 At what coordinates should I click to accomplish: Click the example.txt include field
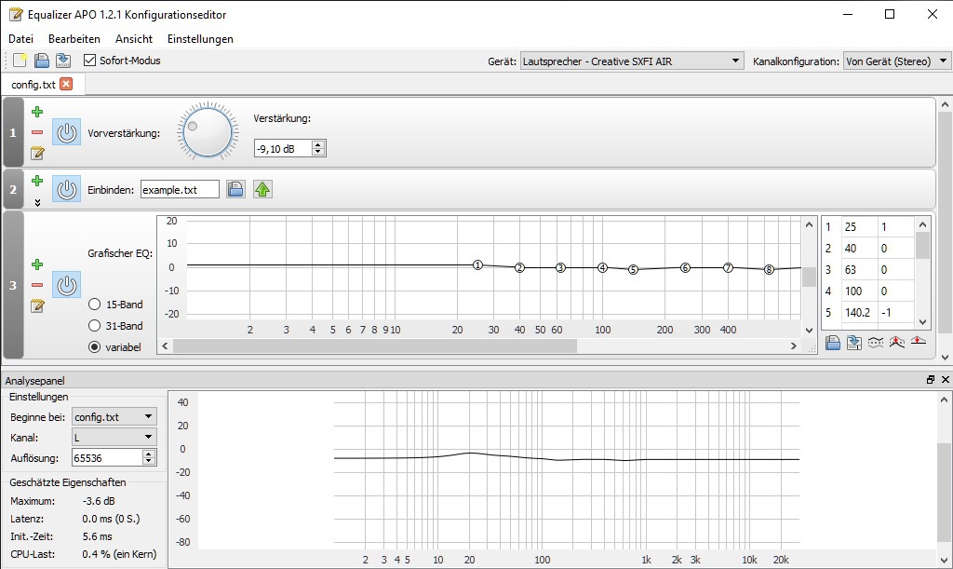coord(180,190)
